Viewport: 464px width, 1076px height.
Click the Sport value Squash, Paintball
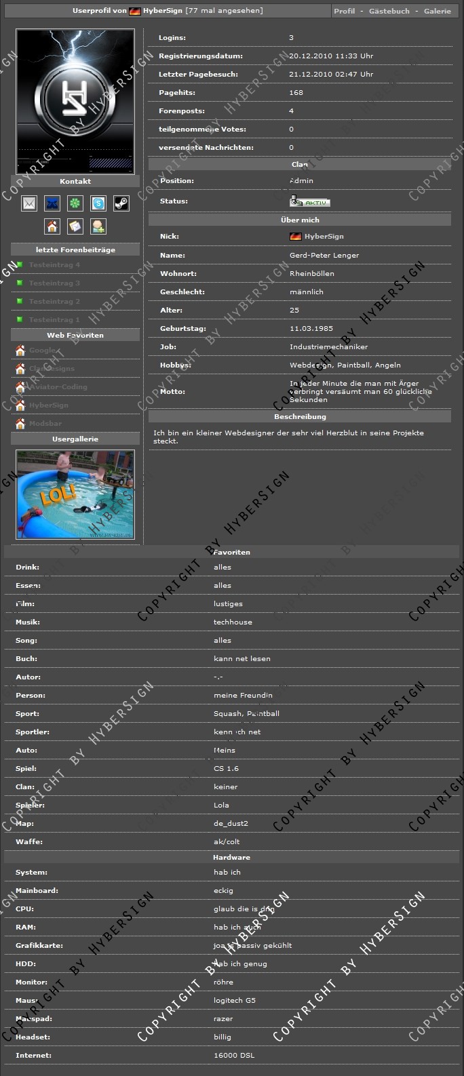(246, 713)
